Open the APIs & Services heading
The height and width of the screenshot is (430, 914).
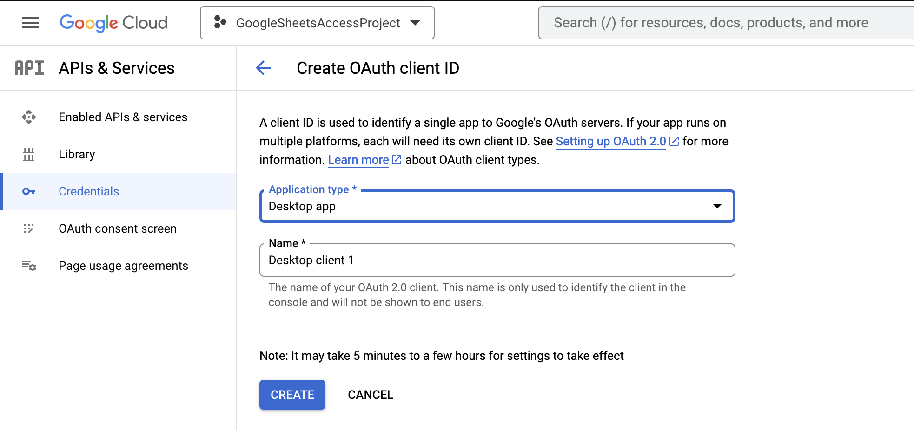117,68
